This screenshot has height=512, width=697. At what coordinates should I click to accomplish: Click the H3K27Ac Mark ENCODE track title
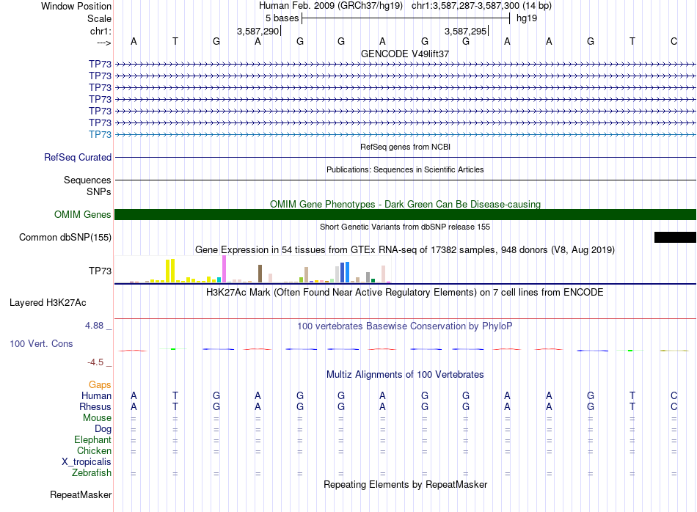[x=405, y=293]
